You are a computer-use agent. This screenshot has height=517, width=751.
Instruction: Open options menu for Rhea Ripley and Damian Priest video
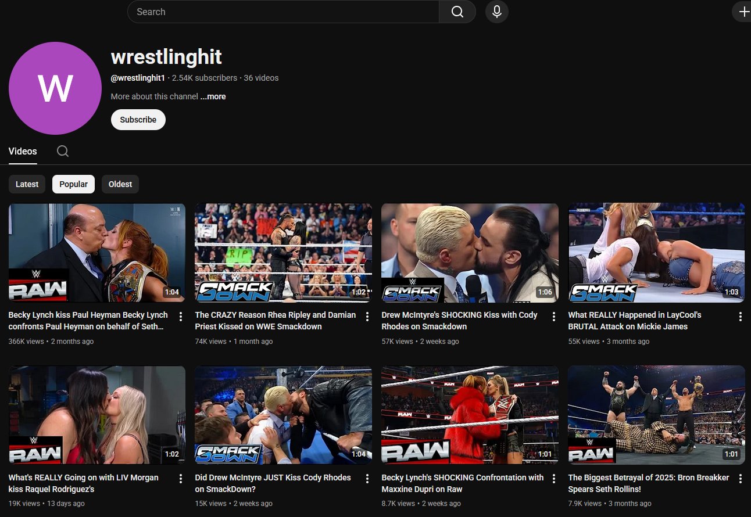click(367, 317)
